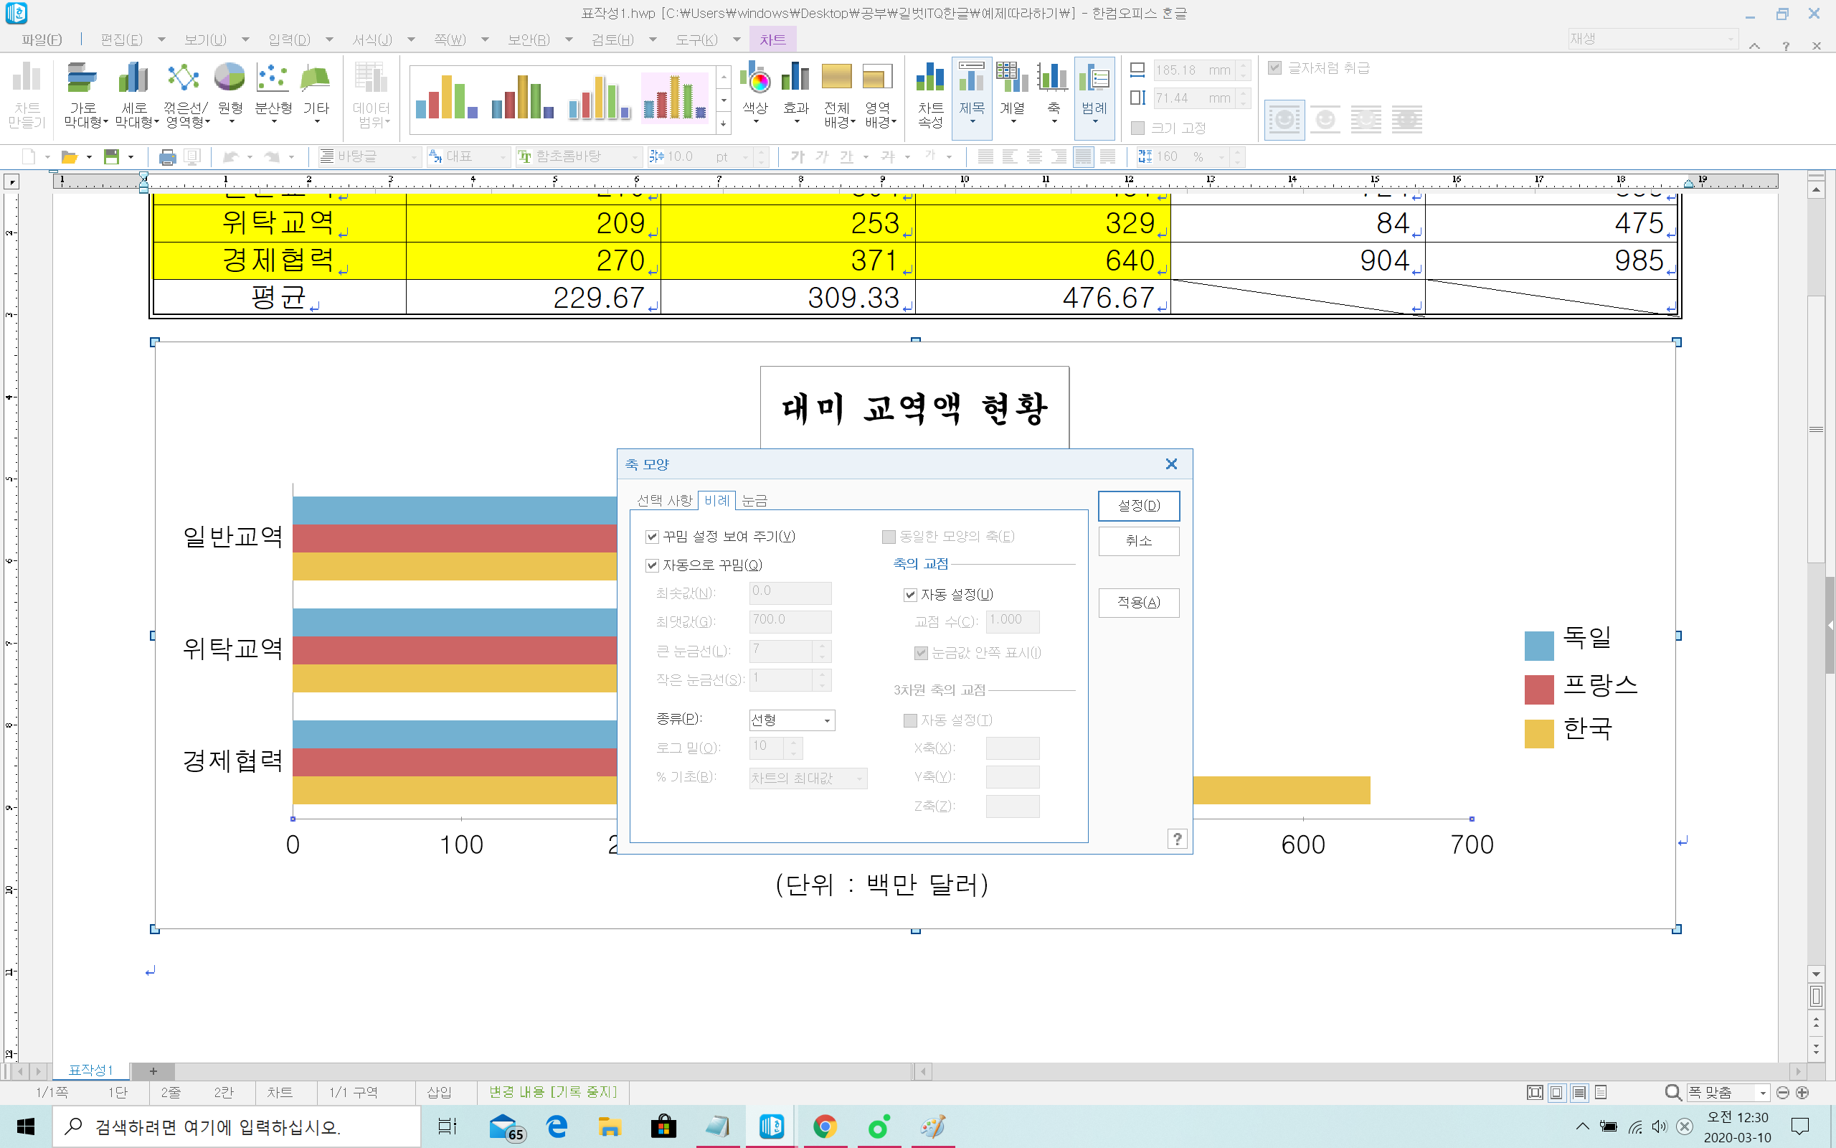This screenshot has height=1148, width=1836.
Task: Open Chrome from the Windows taskbar
Action: [825, 1126]
